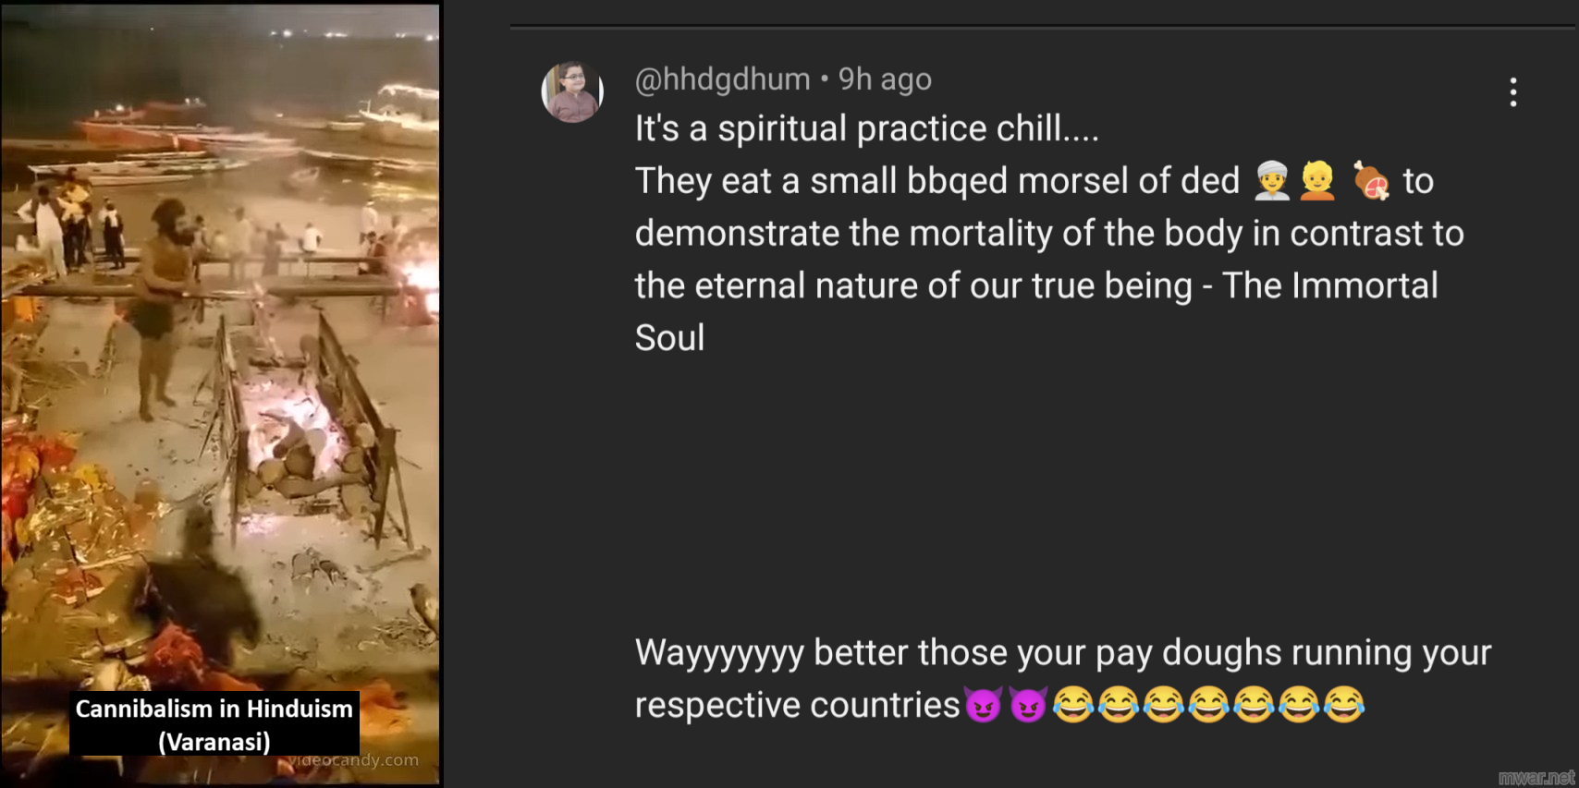Open the @hhdgdhum channel link

[722, 79]
